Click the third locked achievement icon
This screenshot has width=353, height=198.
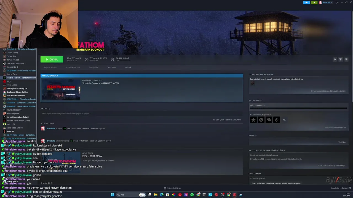tap(269, 120)
